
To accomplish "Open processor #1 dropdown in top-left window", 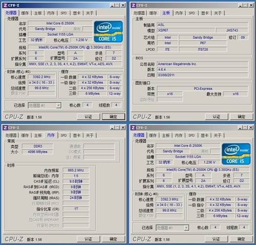I will tap(58, 105).
